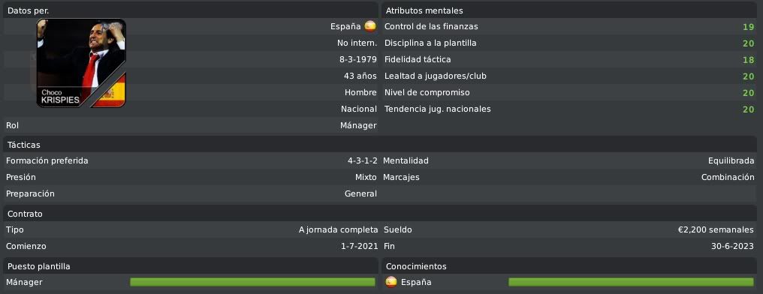
Task: Click the Spain flag icon beside España nationality
Action: click(x=370, y=26)
